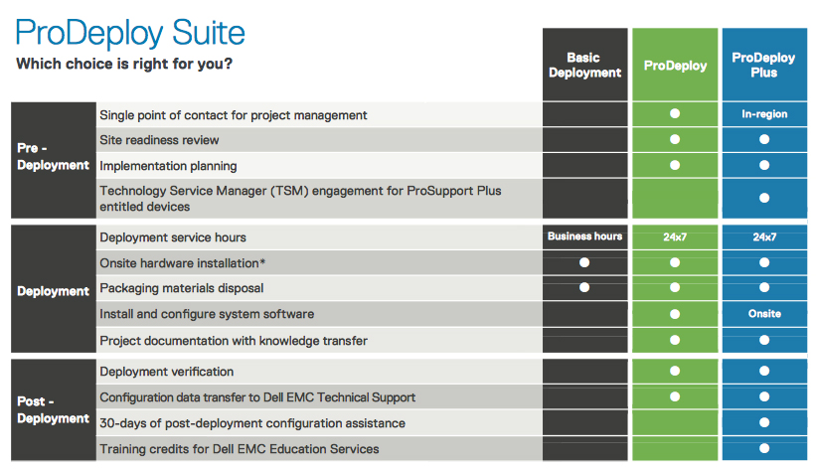
Task: Click ProDeploy dot for Site readiness review
Action: (675, 139)
